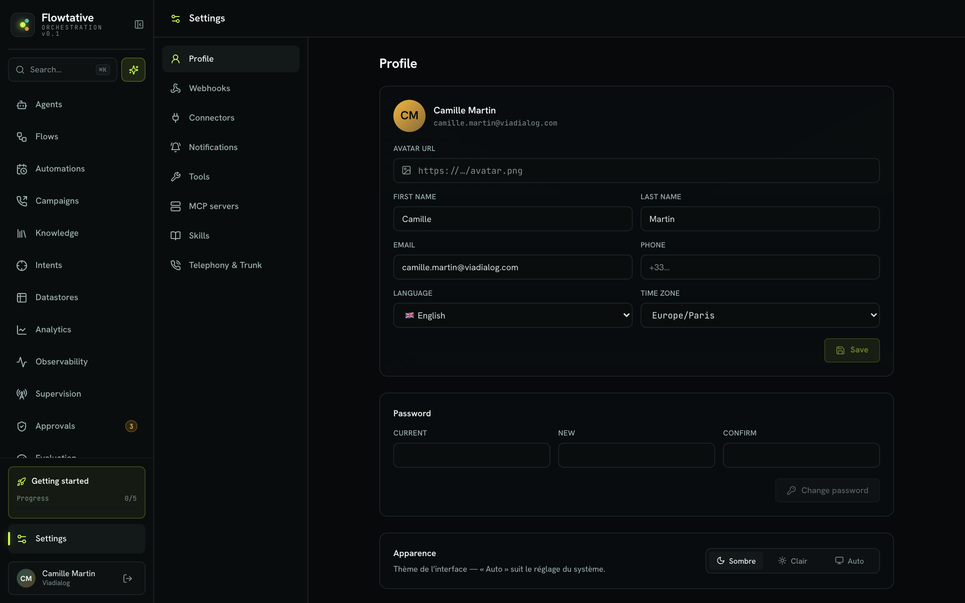This screenshot has width=965, height=603.
Task: Click the Confirm password field
Action: (x=801, y=455)
